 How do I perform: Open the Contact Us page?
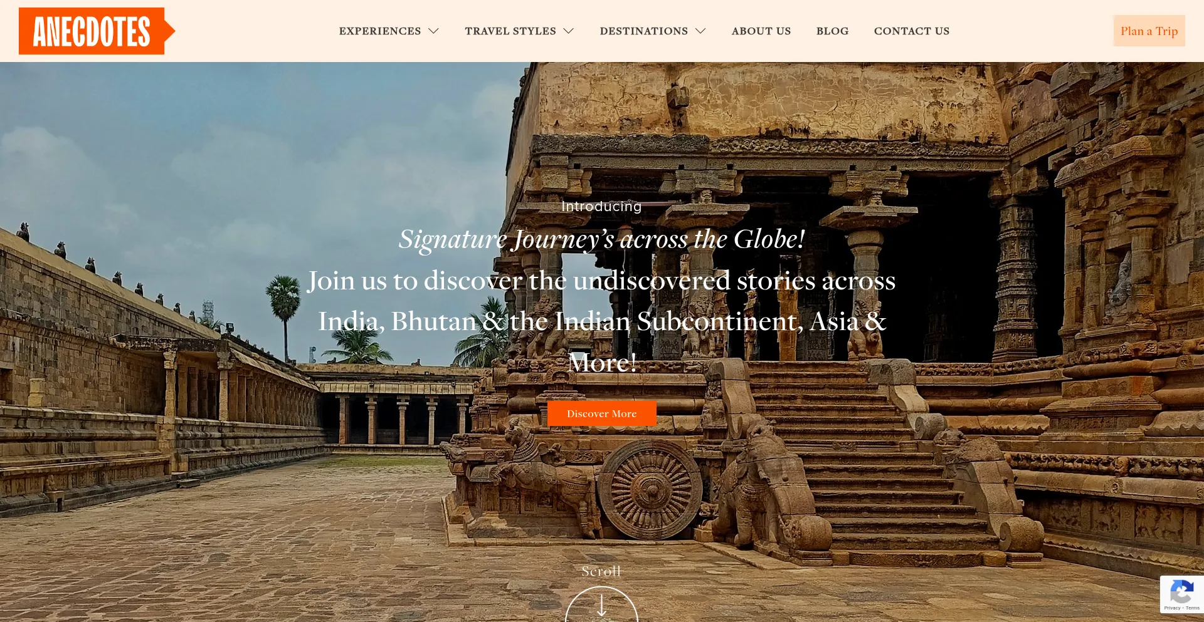point(912,31)
